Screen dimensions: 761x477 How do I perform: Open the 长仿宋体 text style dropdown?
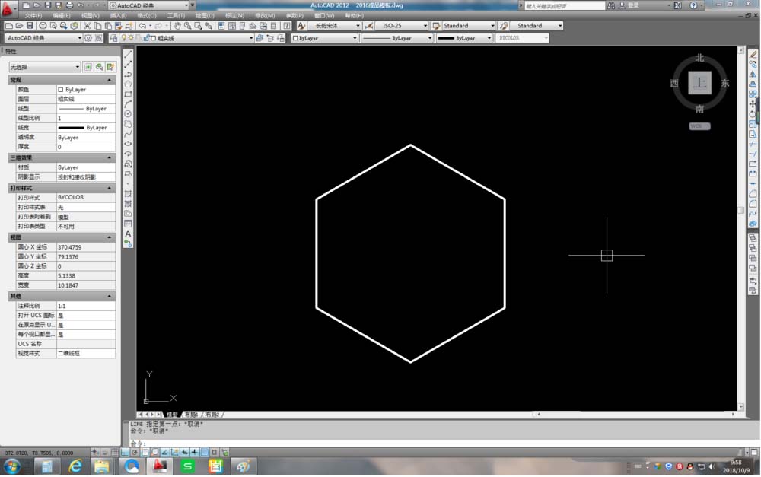pos(335,26)
